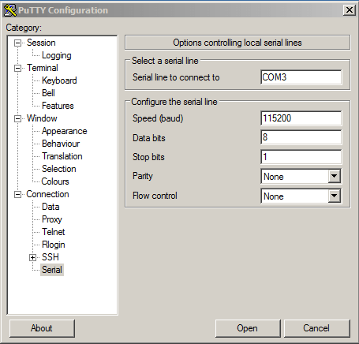Click the 'Speed (baud)' label

[x=158, y=118]
